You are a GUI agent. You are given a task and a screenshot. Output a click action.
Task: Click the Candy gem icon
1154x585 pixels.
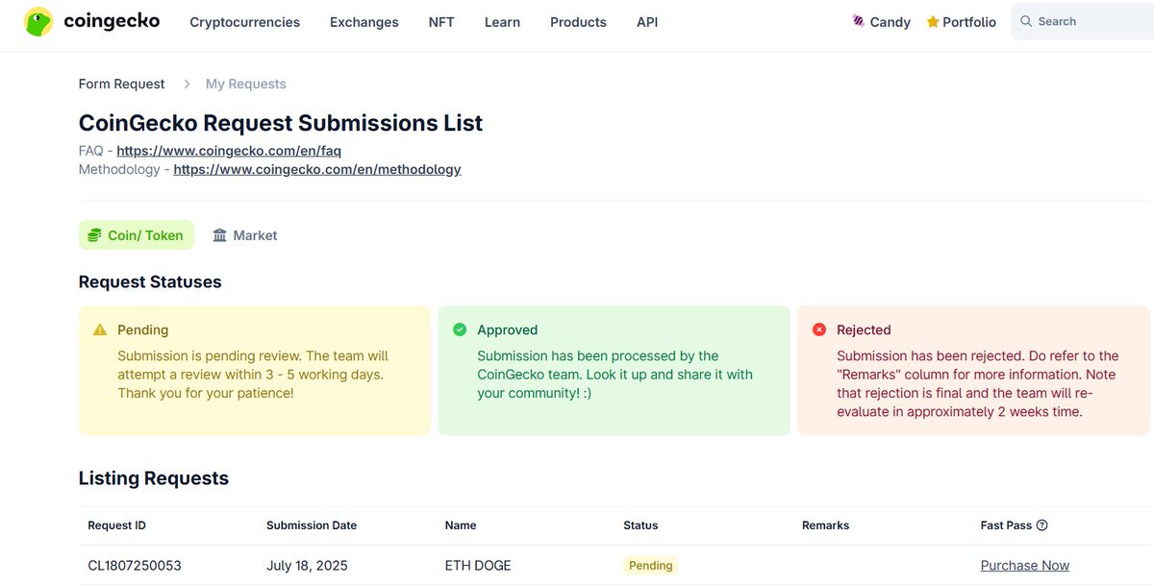pos(858,21)
